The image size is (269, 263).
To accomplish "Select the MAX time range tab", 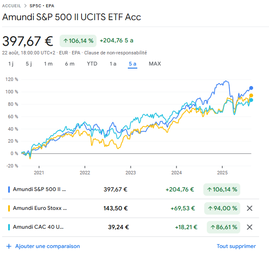I will point(155,64).
